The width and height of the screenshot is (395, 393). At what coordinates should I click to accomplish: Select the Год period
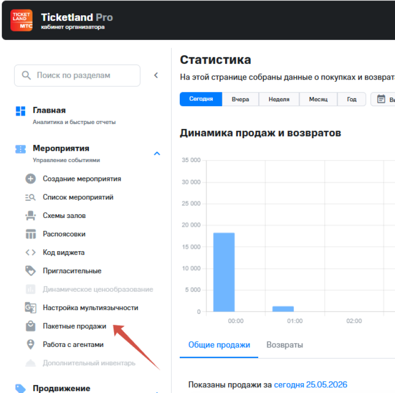tap(352, 99)
